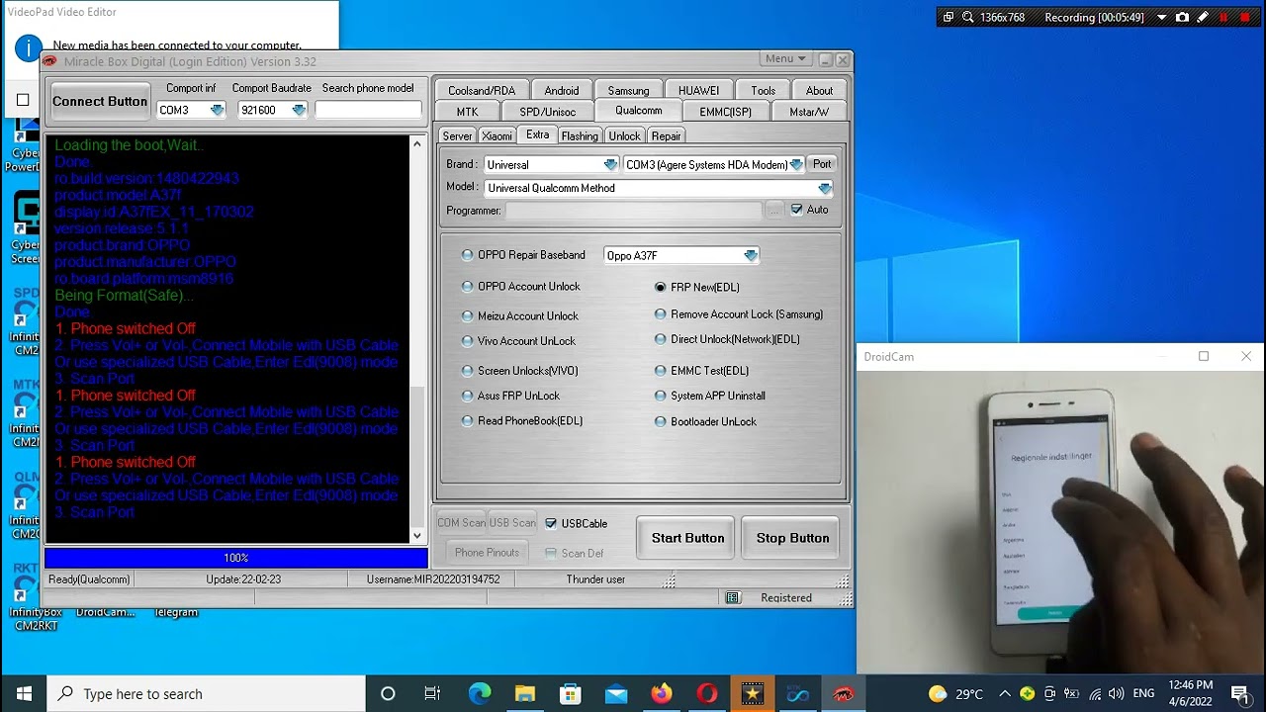
Task: Launch Microsoft Edge from the taskbar
Action: pyautogui.click(x=479, y=693)
